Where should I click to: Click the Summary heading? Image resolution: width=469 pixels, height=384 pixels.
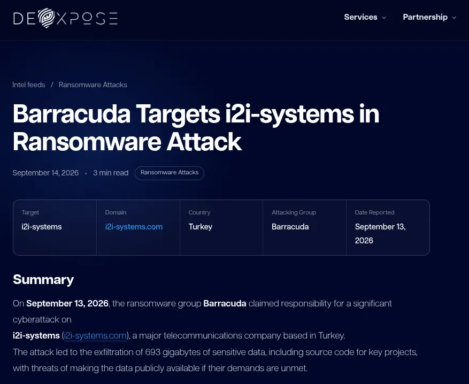(43, 280)
